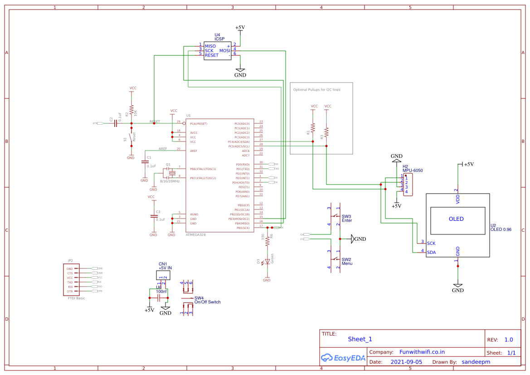
Task: Click the EasyEDA logo in title block
Action: tap(343, 358)
